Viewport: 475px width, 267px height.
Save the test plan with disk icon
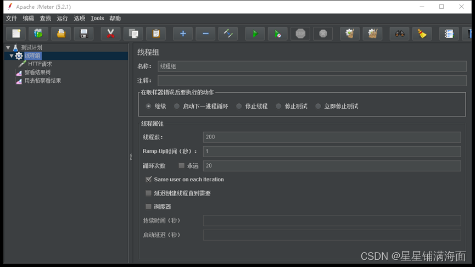coord(84,34)
